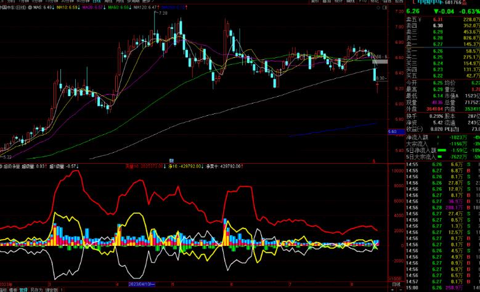The image size is (480, 292).
Task: Switch to the 日线 period tab at top
Action: coord(97,1)
